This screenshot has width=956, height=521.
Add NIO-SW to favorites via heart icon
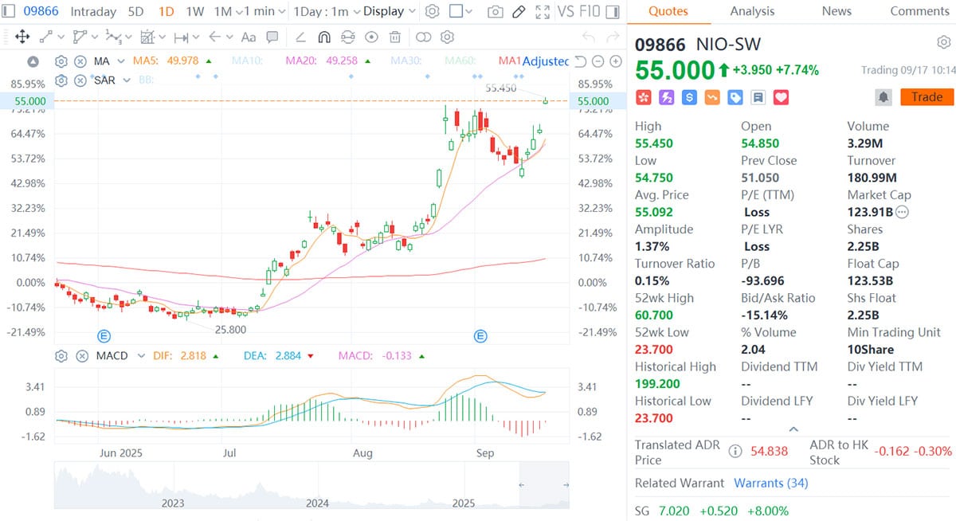(x=780, y=96)
